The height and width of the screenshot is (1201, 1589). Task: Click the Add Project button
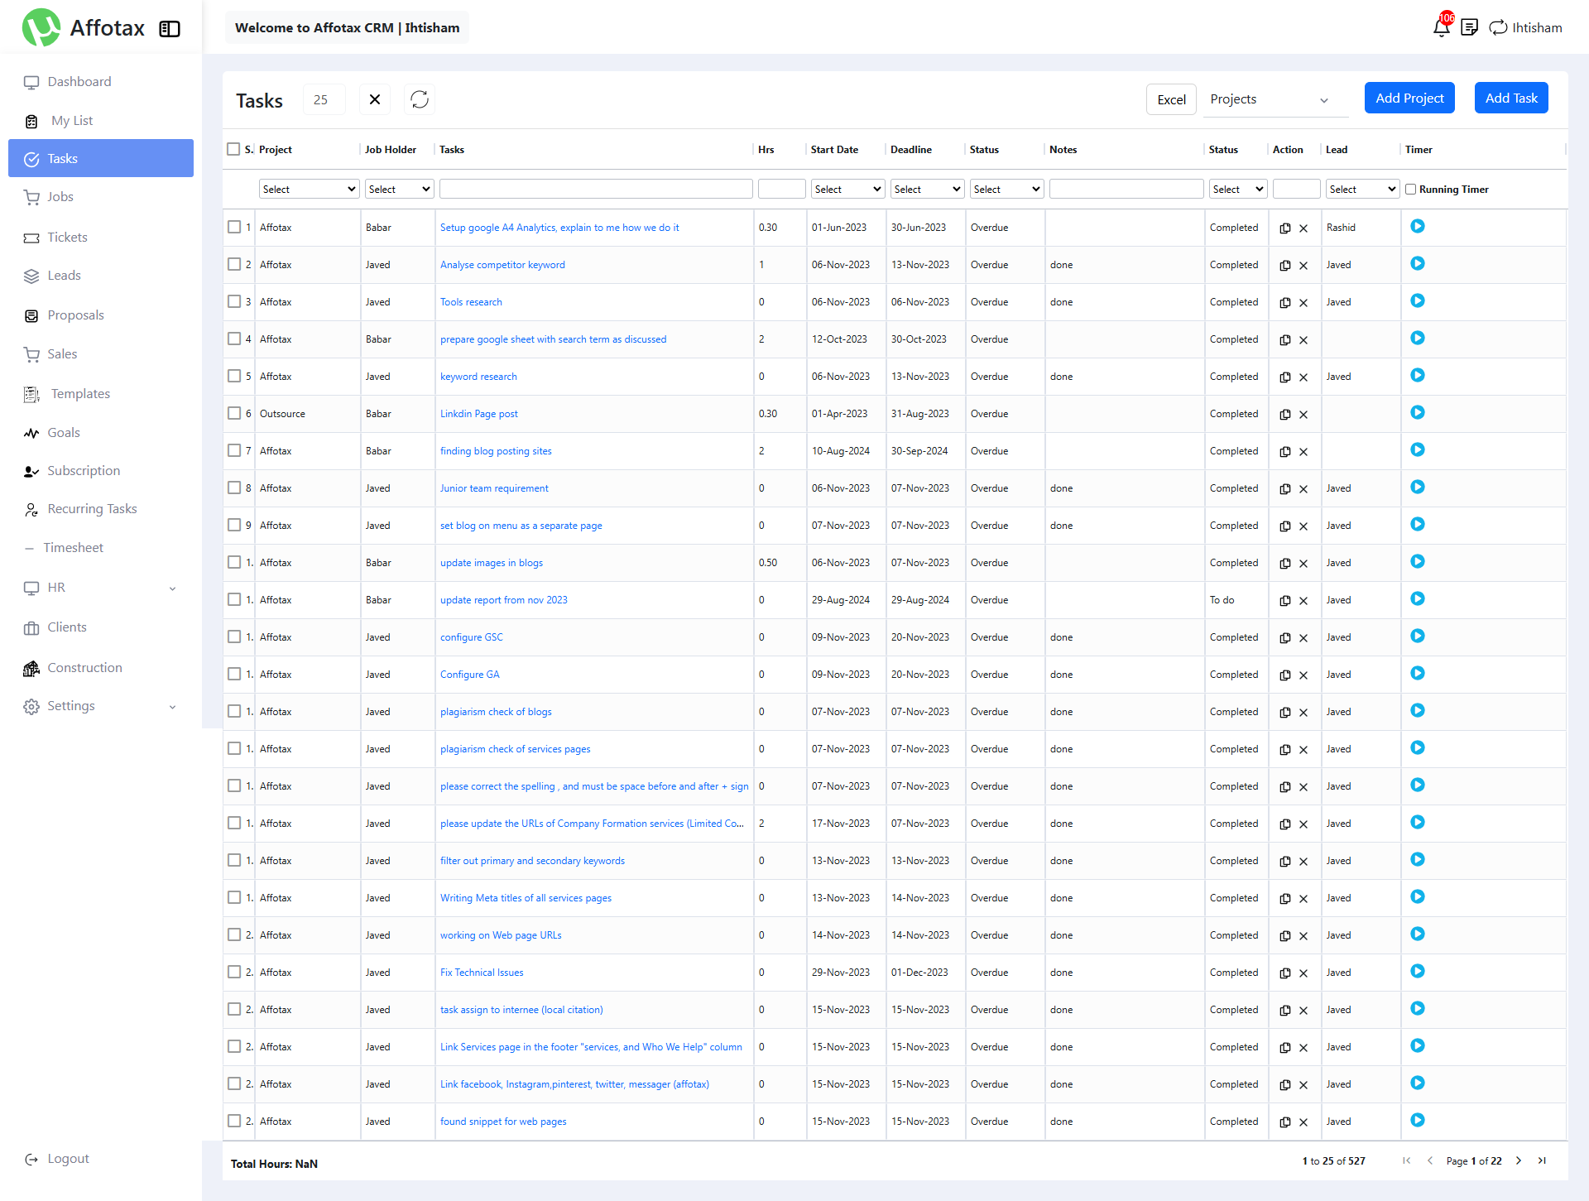[1409, 98]
